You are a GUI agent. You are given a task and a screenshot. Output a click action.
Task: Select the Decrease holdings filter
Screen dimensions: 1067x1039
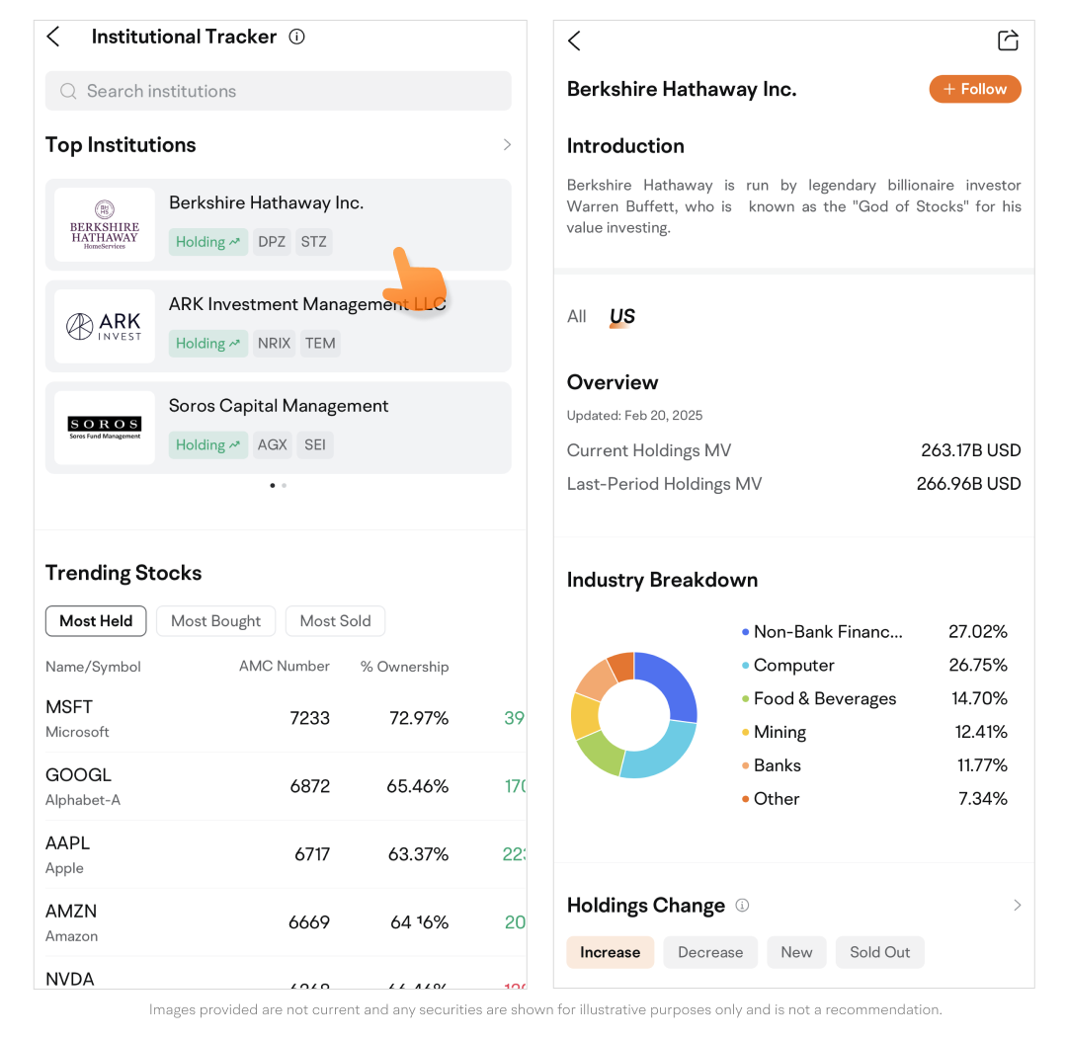[709, 952]
